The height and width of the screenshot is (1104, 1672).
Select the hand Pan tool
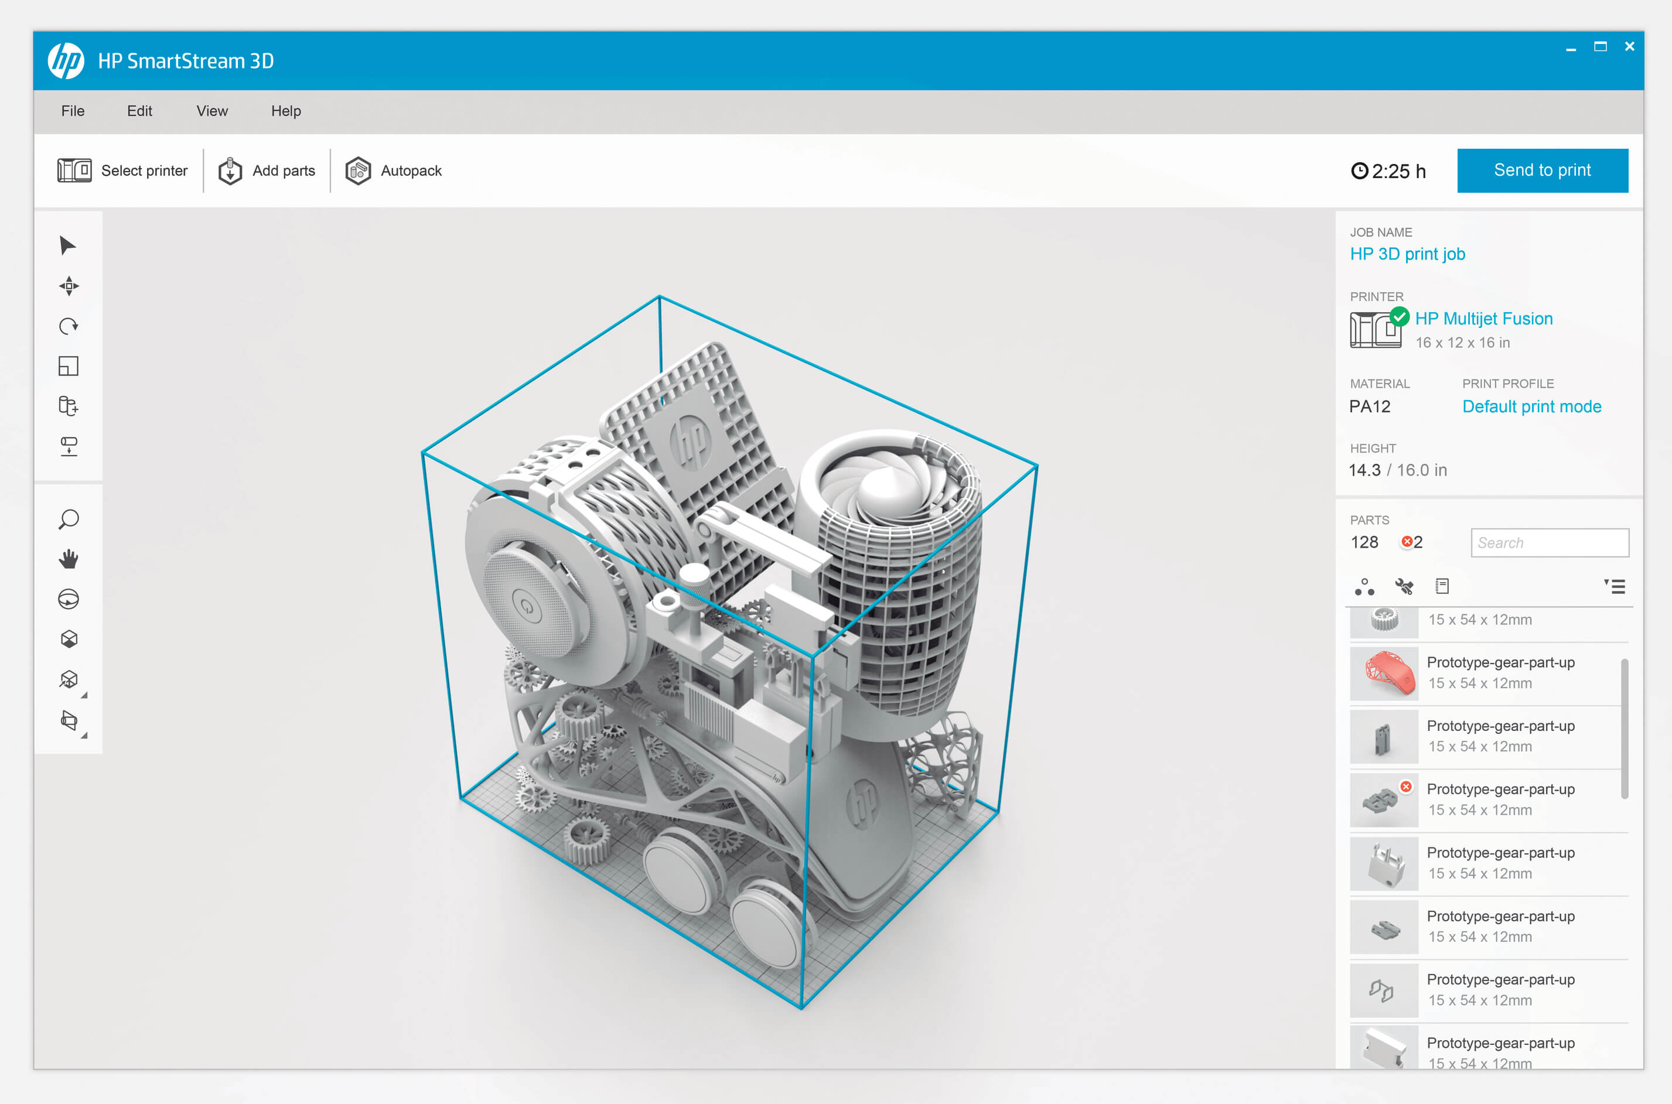69,560
